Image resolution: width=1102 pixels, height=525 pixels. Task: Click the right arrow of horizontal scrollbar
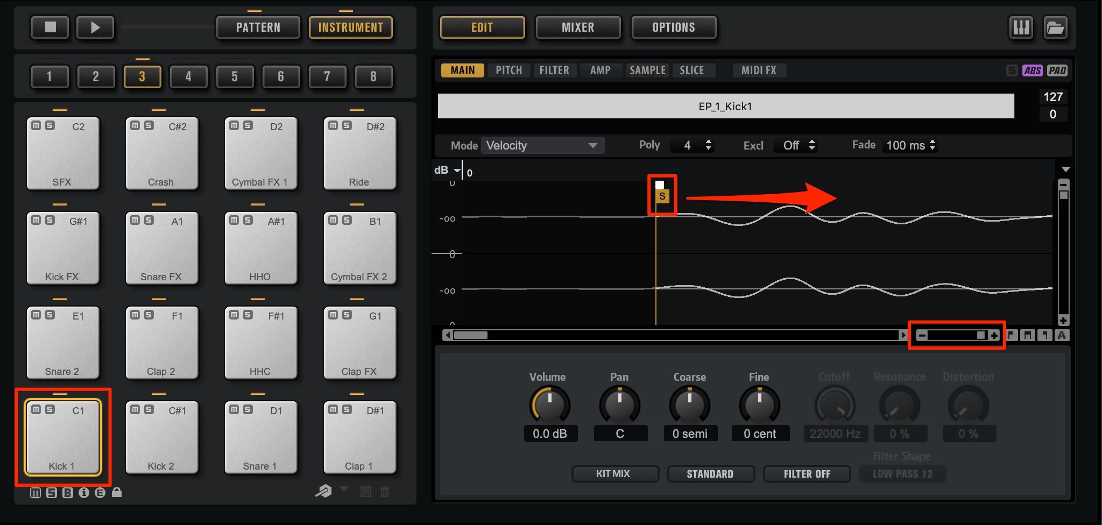(903, 335)
